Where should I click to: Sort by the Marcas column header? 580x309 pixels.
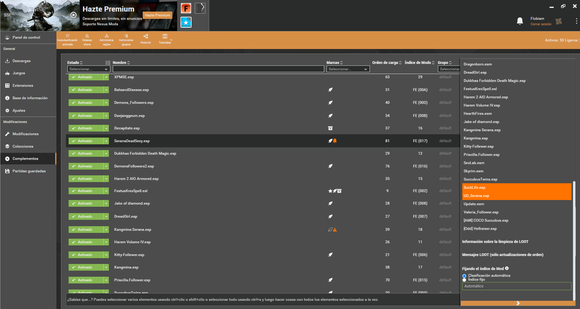335,63
